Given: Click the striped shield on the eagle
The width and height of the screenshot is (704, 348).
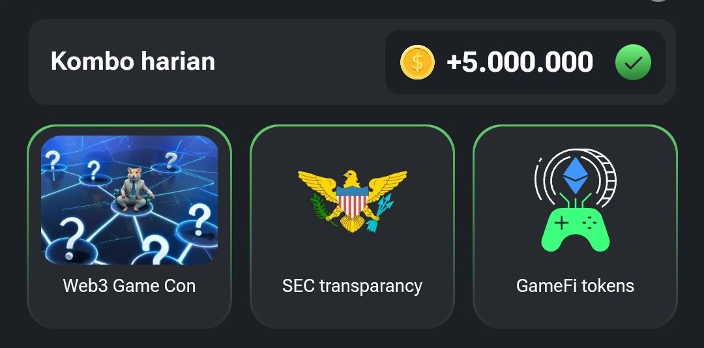Looking at the screenshot, I should click(x=353, y=201).
